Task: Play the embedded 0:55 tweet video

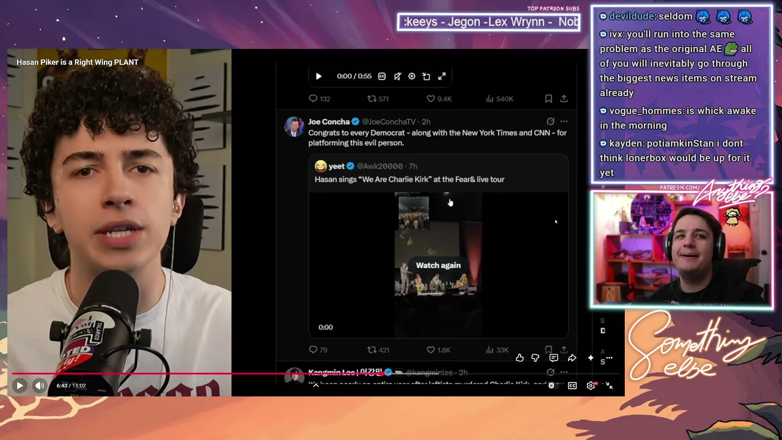Action: pyautogui.click(x=318, y=76)
